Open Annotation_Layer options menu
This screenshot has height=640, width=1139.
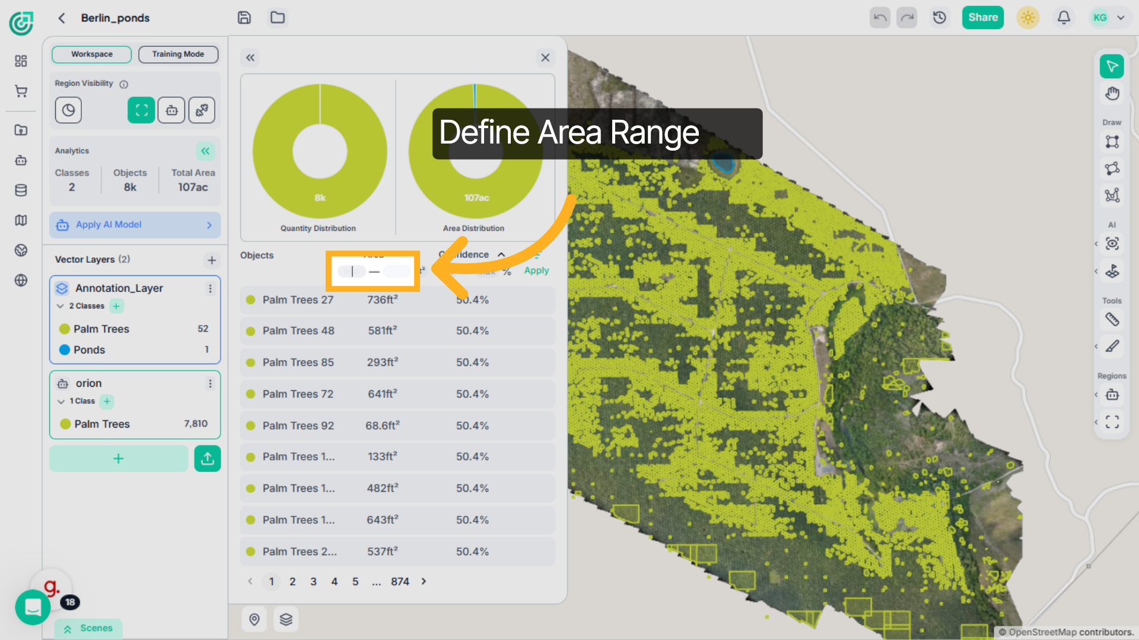(210, 288)
